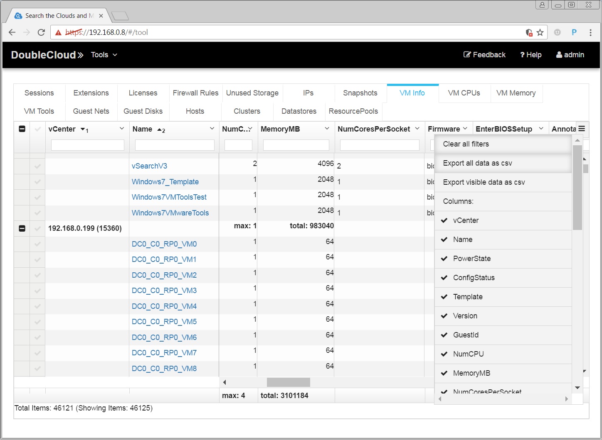
Task: Click the admin user icon
Action: point(559,55)
